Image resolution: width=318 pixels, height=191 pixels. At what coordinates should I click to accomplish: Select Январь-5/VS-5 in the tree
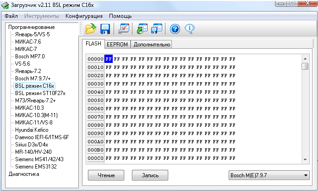32,34
